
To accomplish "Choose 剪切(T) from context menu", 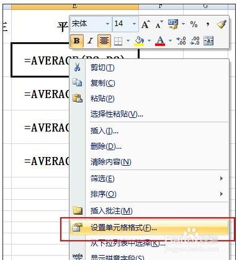I will pyautogui.click(x=150, y=68).
